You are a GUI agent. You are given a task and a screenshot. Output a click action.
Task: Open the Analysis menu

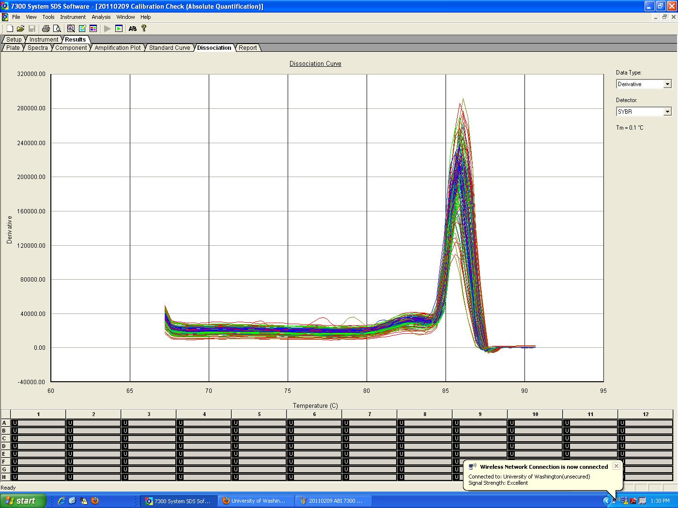(x=101, y=17)
